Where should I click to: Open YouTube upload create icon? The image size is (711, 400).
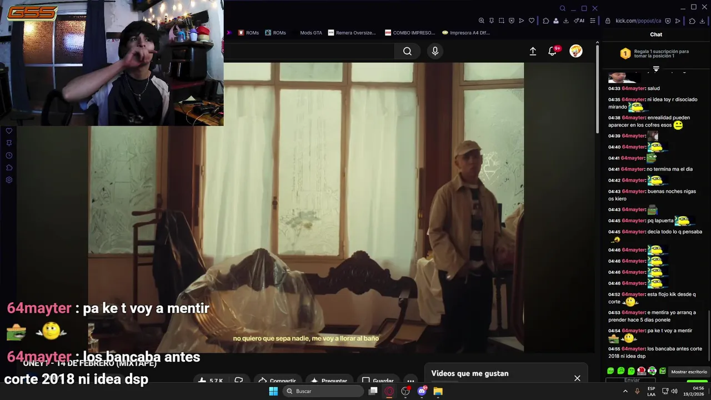point(533,51)
